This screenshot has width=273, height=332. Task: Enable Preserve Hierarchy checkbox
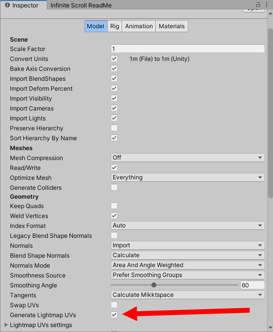pyautogui.click(x=114, y=128)
